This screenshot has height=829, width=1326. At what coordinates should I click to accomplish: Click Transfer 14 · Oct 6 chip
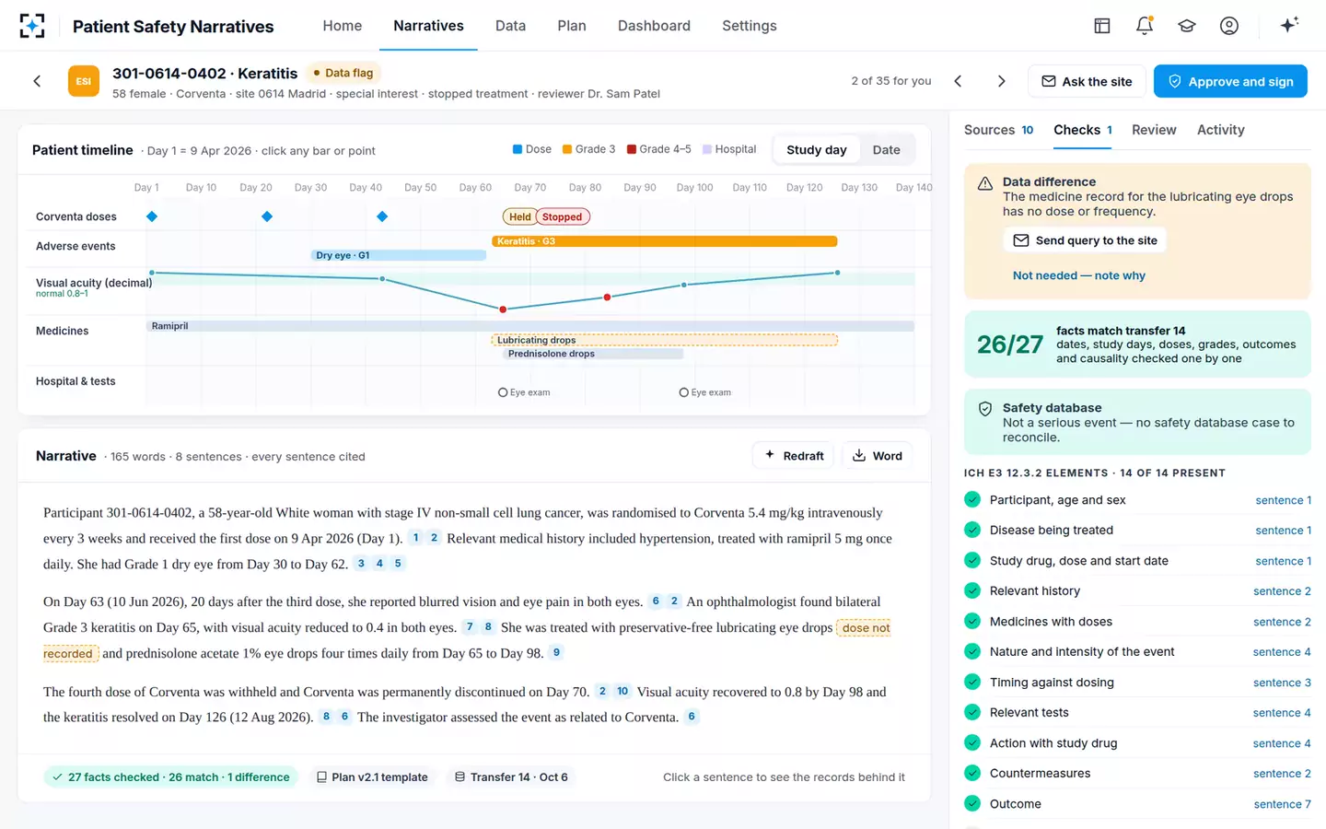point(511,777)
